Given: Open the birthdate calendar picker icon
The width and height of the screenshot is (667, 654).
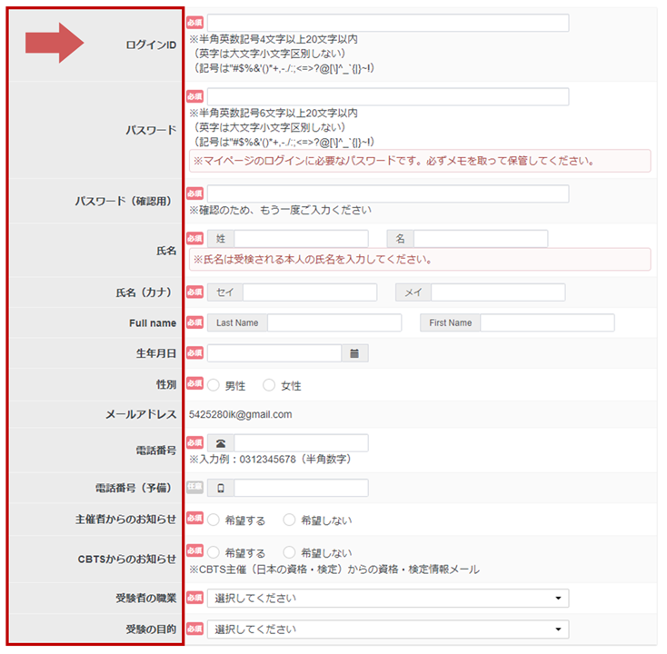Looking at the screenshot, I should pyautogui.click(x=354, y=354).
